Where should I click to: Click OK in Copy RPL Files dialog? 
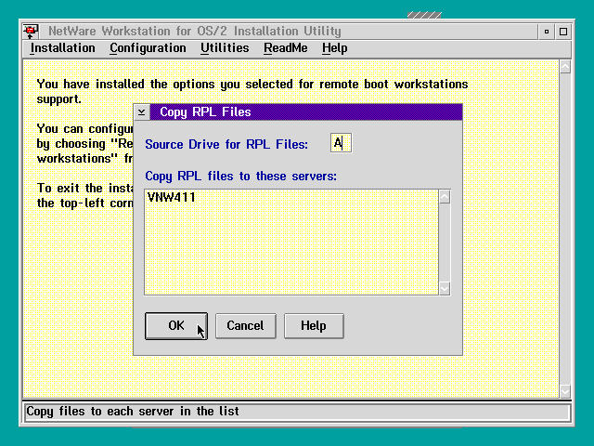[x=176, y=326]
